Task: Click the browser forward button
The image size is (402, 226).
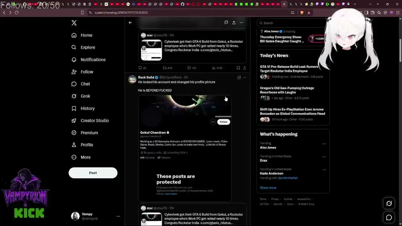Action: pos(10,13)
